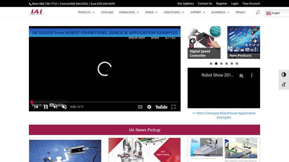Select sixth carousel dot
Viewport: 289px width, 162px height.
coord(237,64)
